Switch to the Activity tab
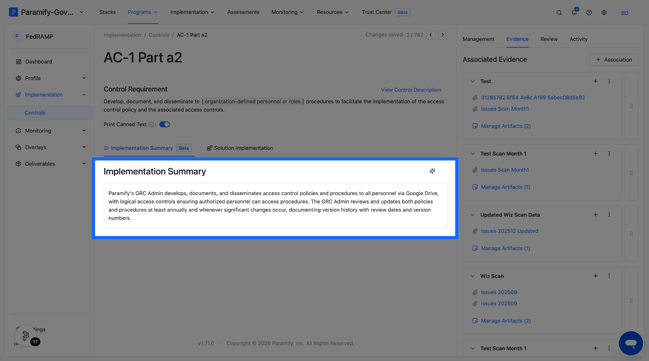The width and height of the screenshot is (649, 361). pos(578,39)
